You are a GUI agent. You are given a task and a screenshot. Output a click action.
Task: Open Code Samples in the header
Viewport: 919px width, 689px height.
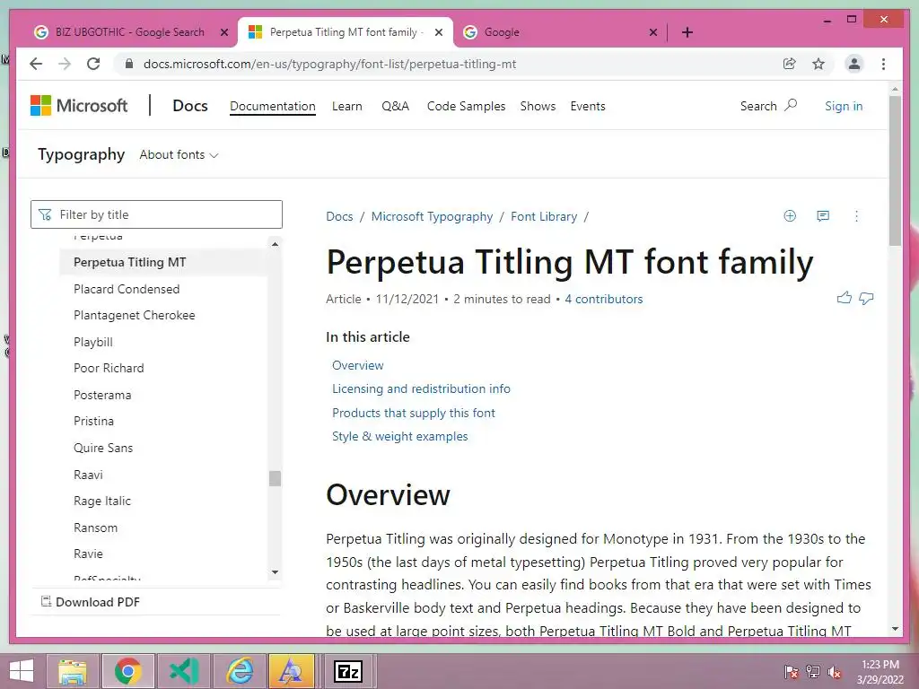(466, 106)
